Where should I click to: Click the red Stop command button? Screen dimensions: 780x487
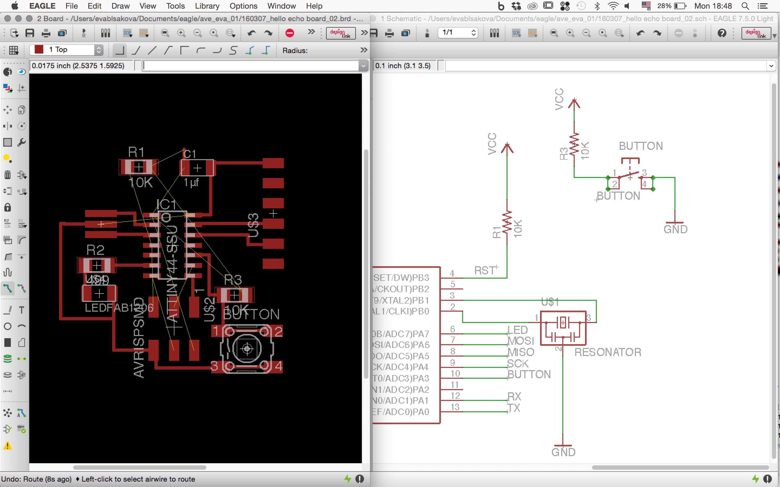(290, 33)
